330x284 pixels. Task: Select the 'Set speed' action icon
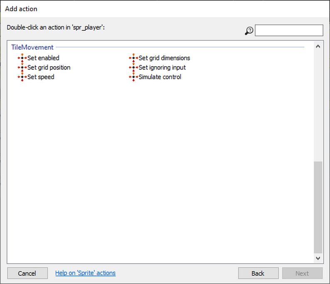coord(22,77)
